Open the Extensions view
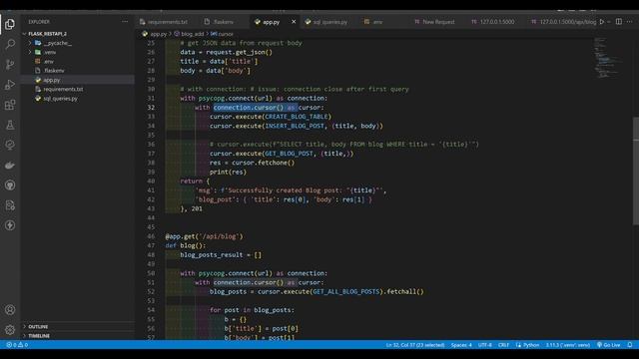The height and width of the screenshot is (359, 639). [x=10, y=105]
